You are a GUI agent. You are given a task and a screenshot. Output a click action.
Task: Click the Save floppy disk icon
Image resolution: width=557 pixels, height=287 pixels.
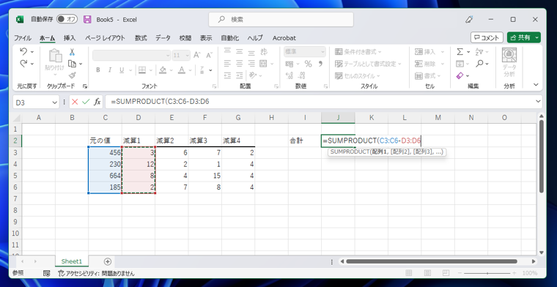tap(87, 20)
